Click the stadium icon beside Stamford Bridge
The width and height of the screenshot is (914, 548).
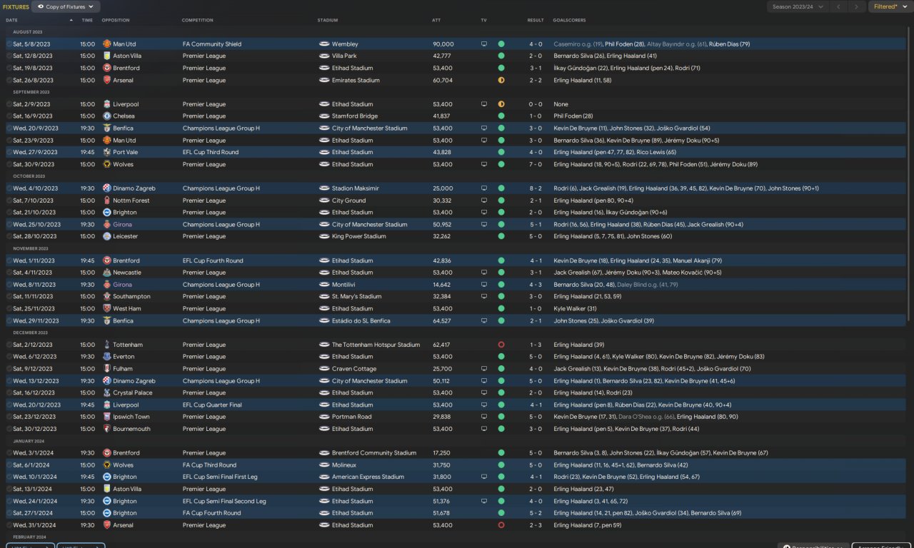[x=324, y=116]
